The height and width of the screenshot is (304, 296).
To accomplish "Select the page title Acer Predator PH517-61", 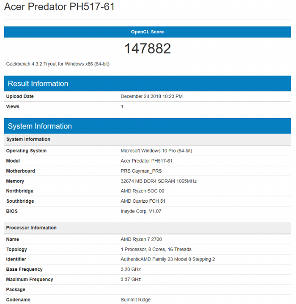I will click(60, 7).
